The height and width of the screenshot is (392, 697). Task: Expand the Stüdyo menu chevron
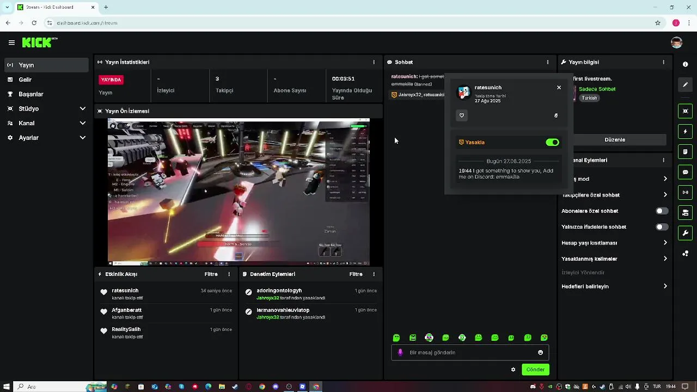pyautogui.click(x=83, y=109)
